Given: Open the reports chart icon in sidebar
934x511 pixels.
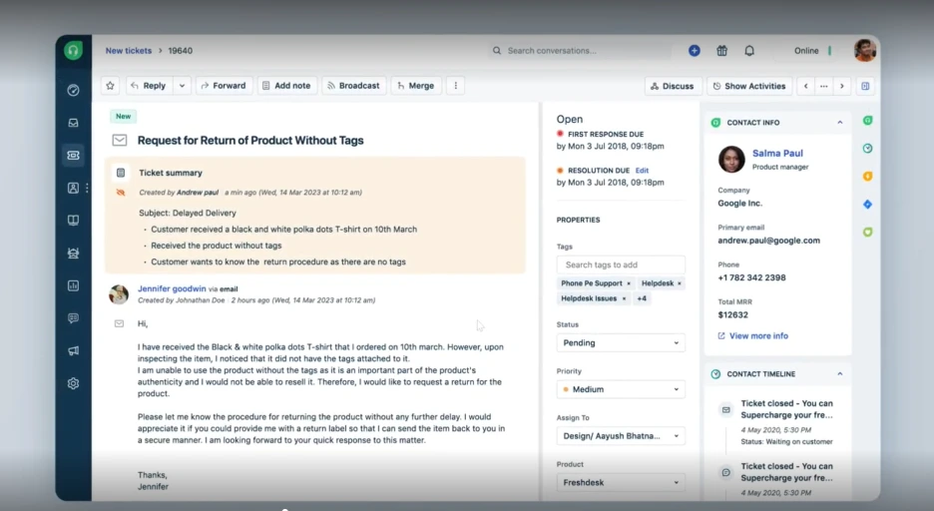Looking at the screenshot, I should click(x=73, y=285).
